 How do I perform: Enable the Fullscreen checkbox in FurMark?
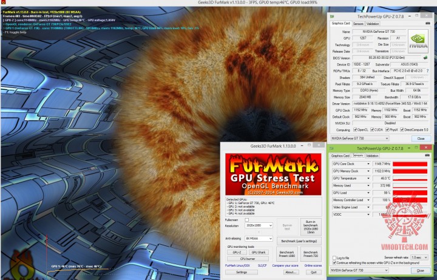pos(246,220)
